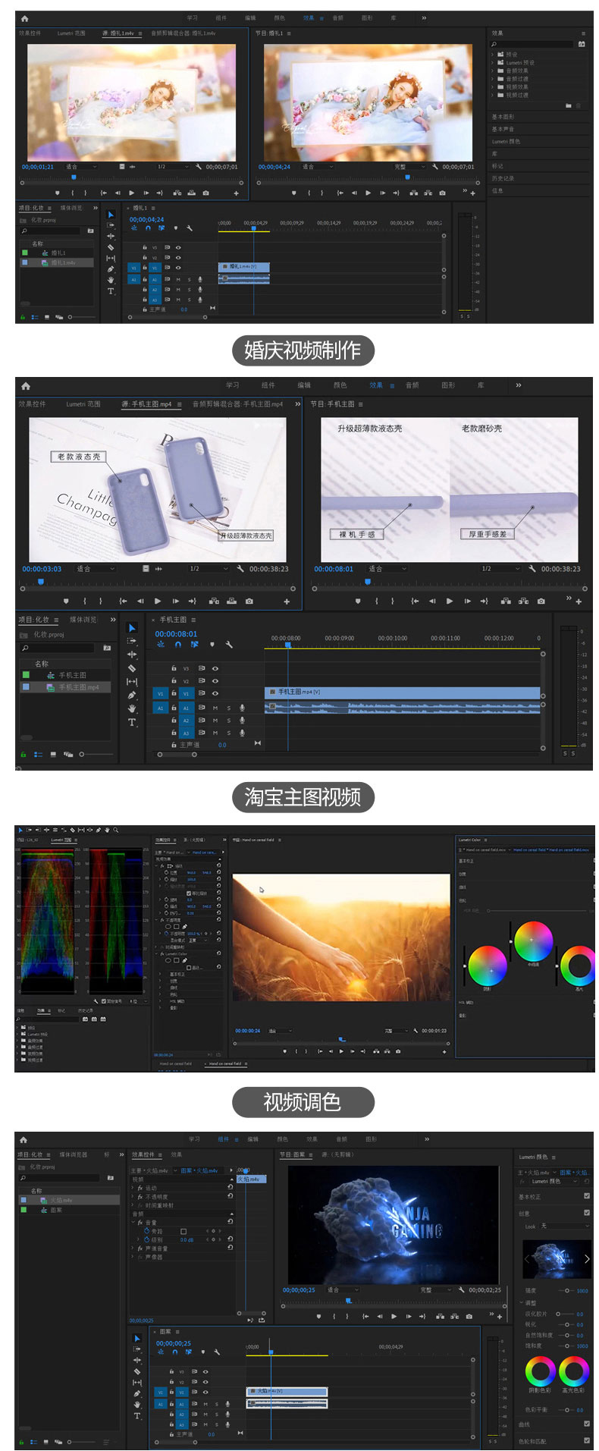This screenshot has width=599, height=1451.
Task: Toggle 曲线 checkbox in Lumetri 颜色 panel
Action: [587, 1424]
